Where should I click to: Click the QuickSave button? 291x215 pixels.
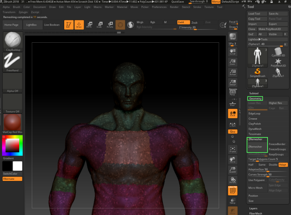point(177,2)
